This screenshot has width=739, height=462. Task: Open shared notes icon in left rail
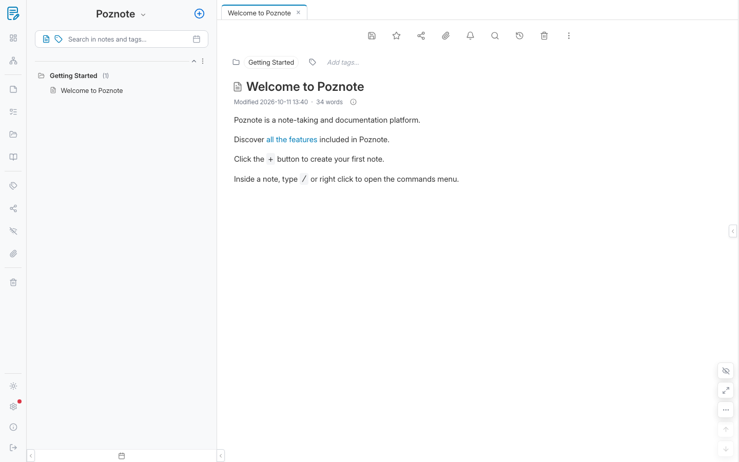(x=13, y=208)
